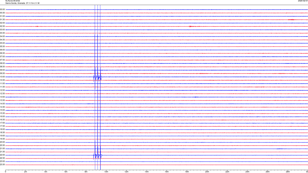Click the 13:30 row time label
The image size is (308, 173).
tap(2, 100)
